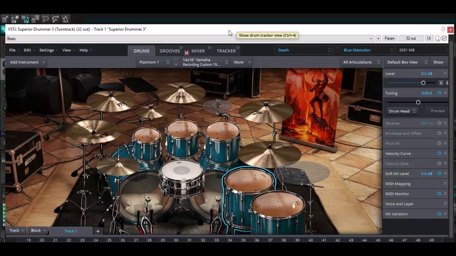The width and height of the screenshot is (456, 256).
Task: Click the UI button
Action: pyautogui.click(x=429, y=38)
